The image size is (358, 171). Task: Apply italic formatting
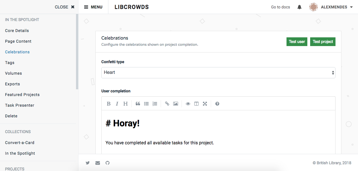point(117,104)
